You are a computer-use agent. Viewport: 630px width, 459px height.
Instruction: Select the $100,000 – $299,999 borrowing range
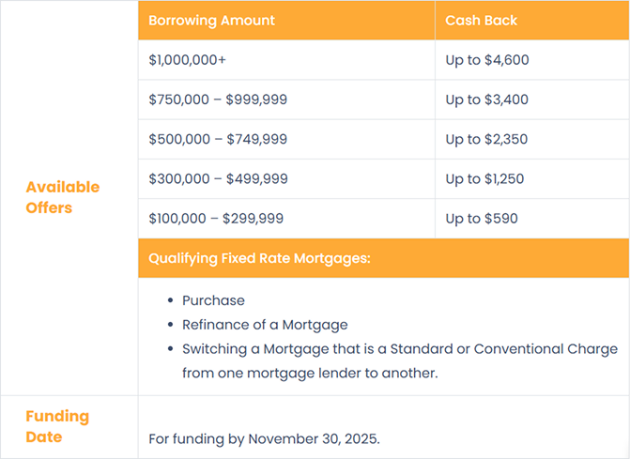[x=216, y=219]
